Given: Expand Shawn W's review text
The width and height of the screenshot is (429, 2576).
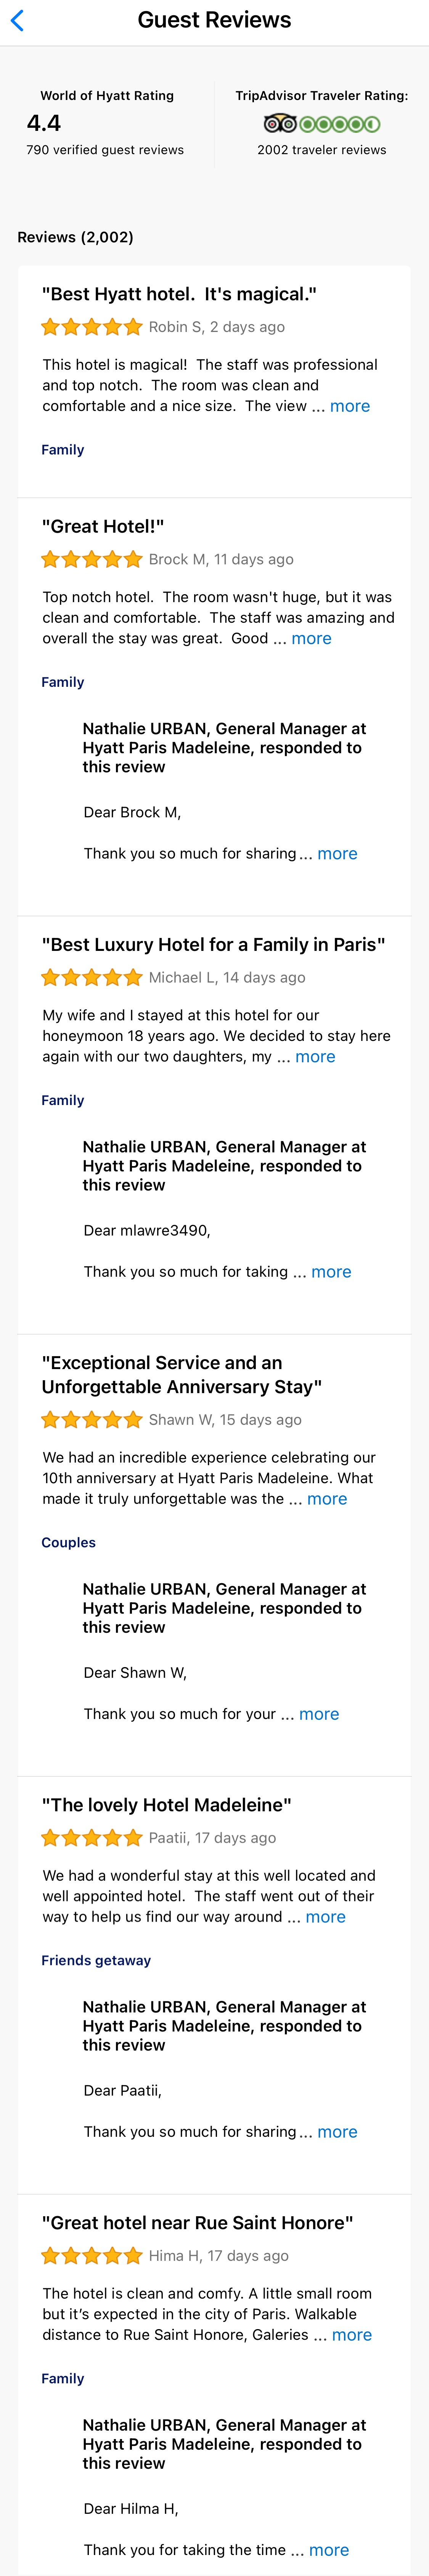Looking at the screenshot, I should (x=327, y=1498).
